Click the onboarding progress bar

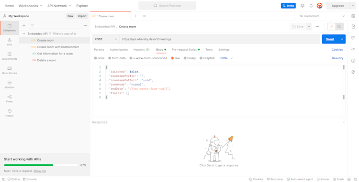[x=41, y=165]
